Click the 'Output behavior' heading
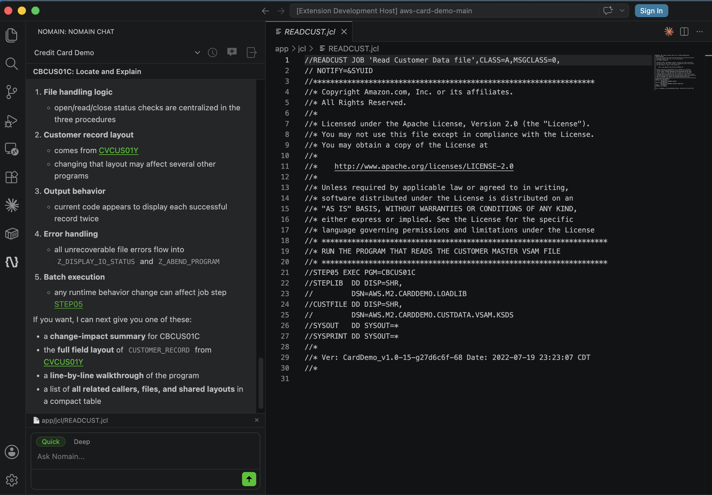The height and width of the screenshot is (495, 712). tap(74, 191)
